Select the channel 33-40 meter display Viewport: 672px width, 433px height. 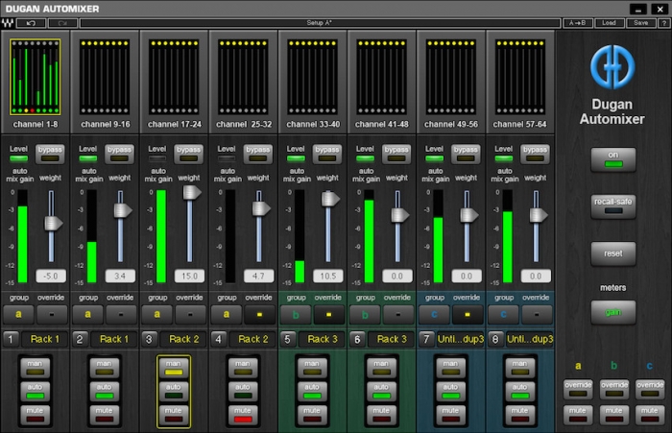pos(313,77)
